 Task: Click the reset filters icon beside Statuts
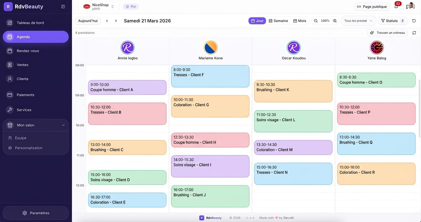(x=414, y=21)
